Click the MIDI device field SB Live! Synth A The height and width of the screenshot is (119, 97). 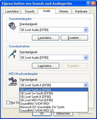pyautogui.click(x=54, y=85)
